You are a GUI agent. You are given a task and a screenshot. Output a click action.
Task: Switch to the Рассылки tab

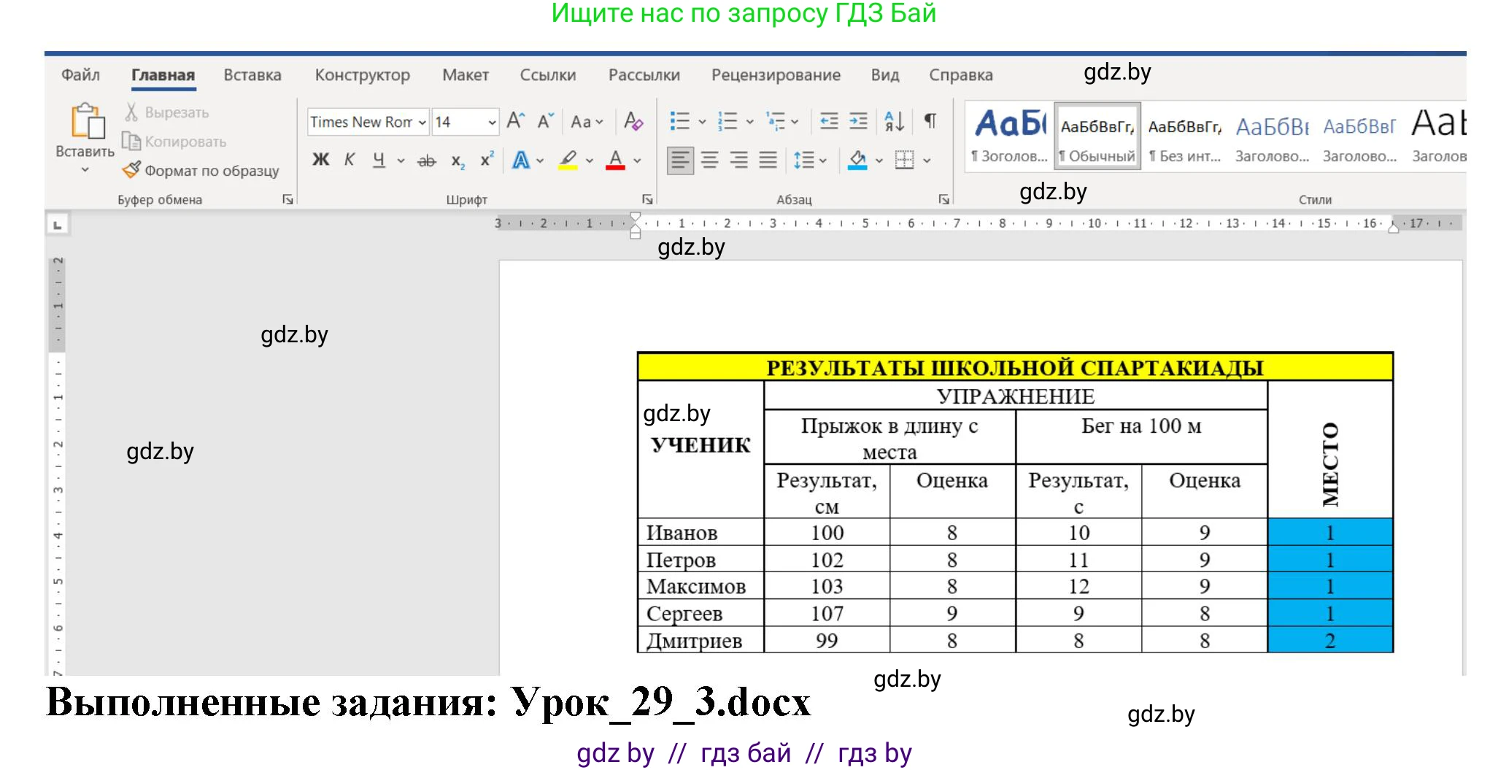pyautogui.click(x=644, y=74)
